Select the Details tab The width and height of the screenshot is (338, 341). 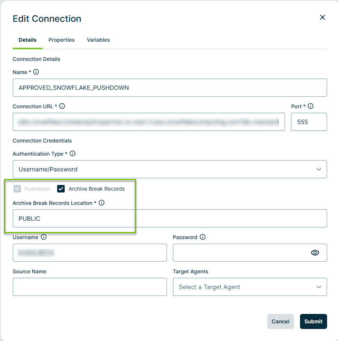pyautogui.click(x=27, y=40)
